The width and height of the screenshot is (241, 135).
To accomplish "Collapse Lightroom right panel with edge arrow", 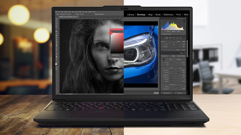I will click(x=188, y=56).
